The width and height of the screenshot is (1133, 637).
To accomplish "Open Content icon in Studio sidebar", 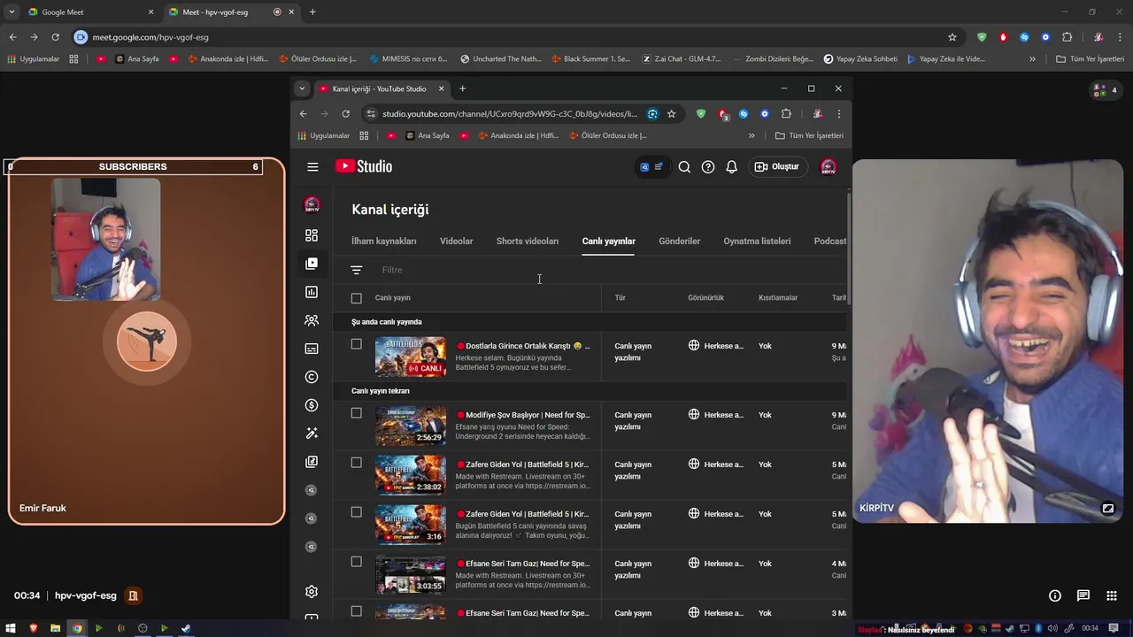I will click(312, 264).
